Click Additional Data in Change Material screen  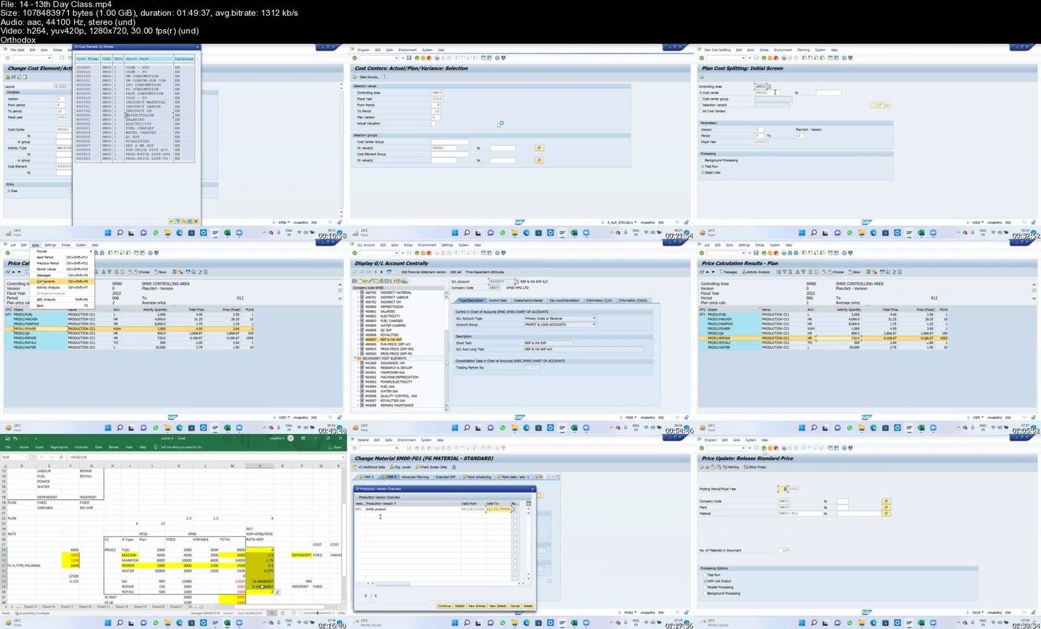tap(370, 467)
